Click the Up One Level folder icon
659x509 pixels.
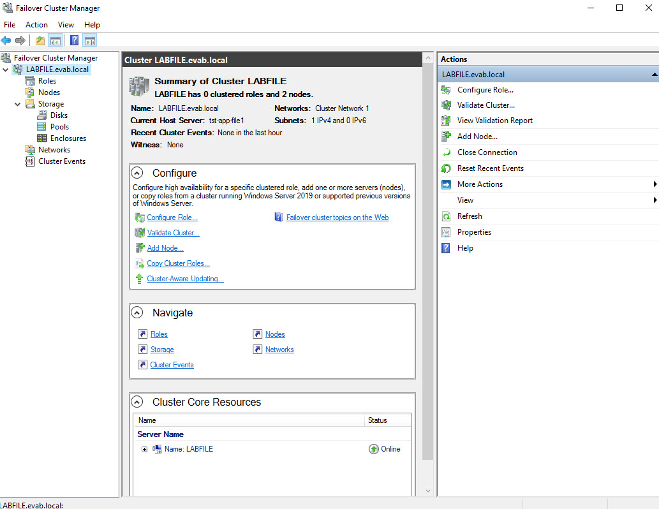(x=40, y=41)
